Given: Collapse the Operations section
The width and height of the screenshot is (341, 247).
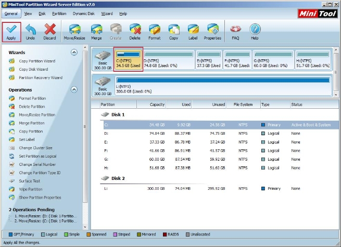Looking at the screenshot, I should tap(74, 89).
